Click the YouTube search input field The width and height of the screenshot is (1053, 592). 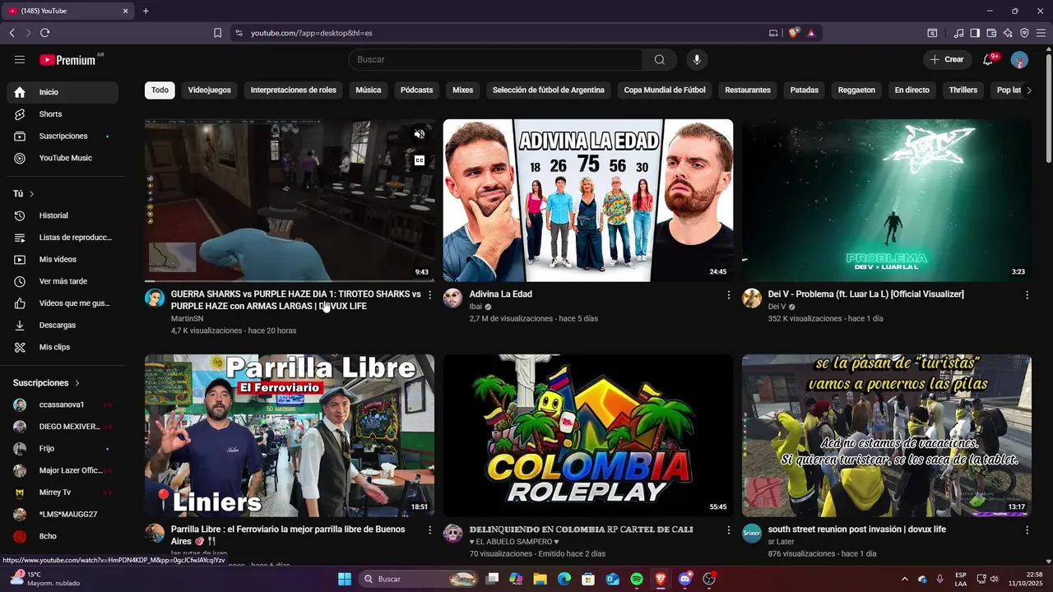point(495,59)
